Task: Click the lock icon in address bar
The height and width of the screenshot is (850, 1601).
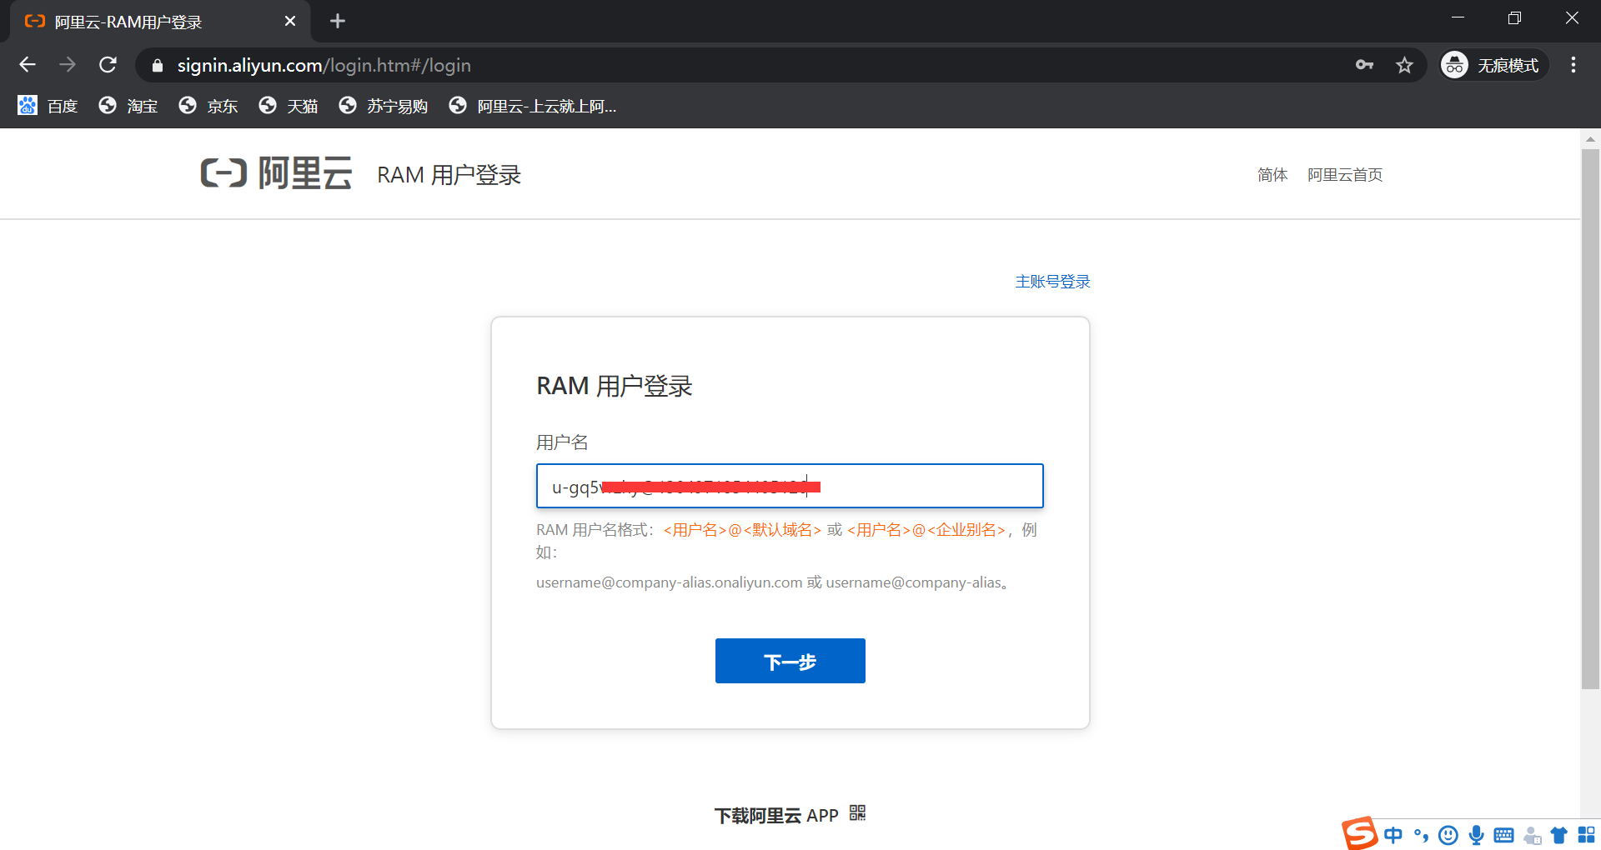Action: (x=158, y=65)
